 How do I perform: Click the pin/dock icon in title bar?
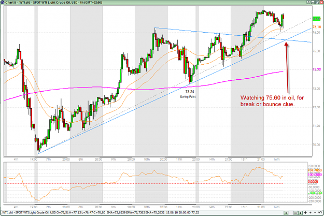point(308,2)
